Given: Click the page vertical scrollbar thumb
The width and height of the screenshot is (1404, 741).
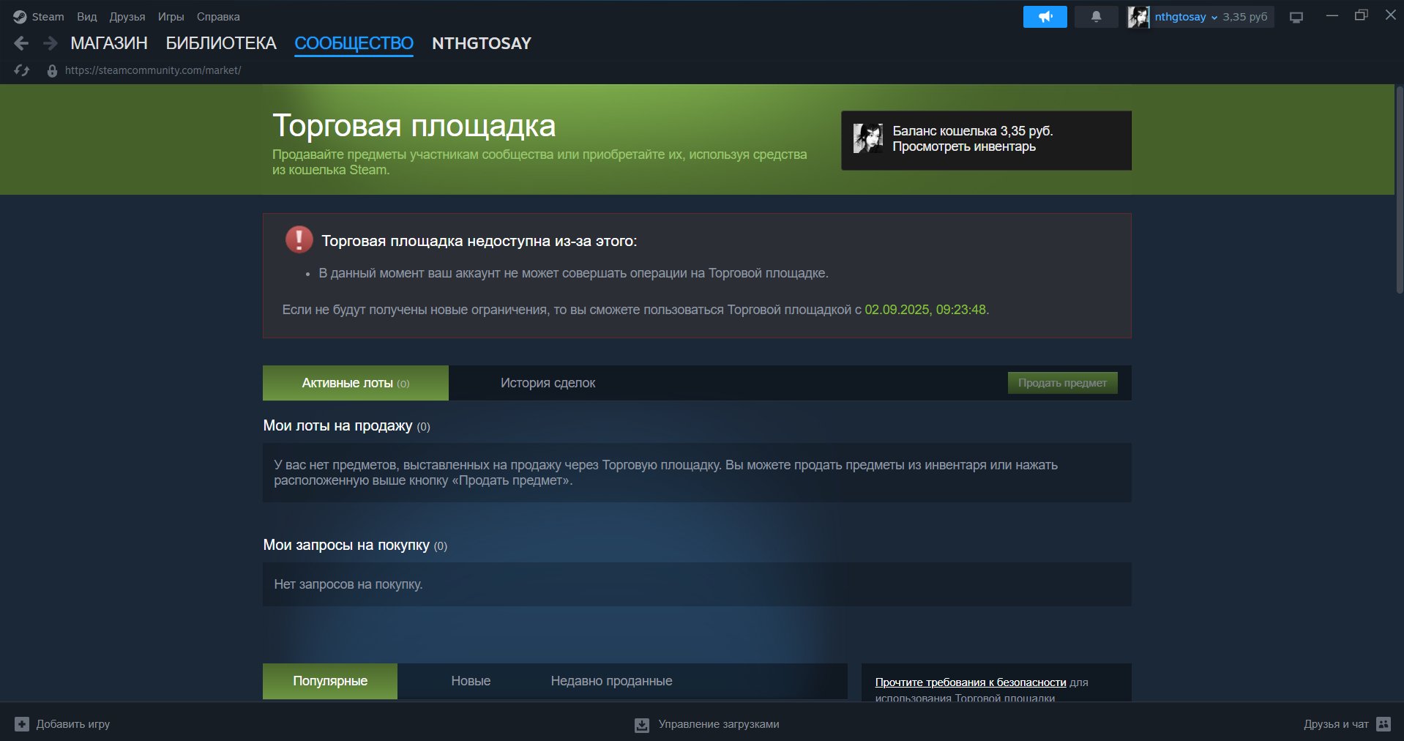Looking at the screenshot, I should pyautogui.click(x=1399, y=190).
